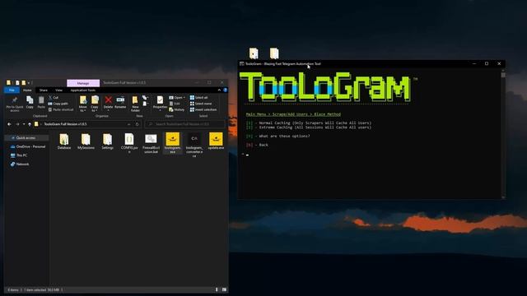Image resolution: width=527 pixels, height=296 pixels.
Task: Click Copy path in Clipboard group
Action: click(58, 104)
